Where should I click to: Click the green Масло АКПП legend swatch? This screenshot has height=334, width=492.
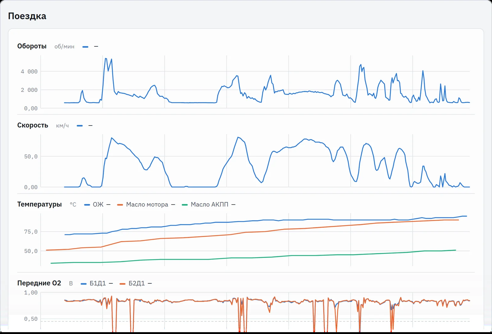point(185,205)
